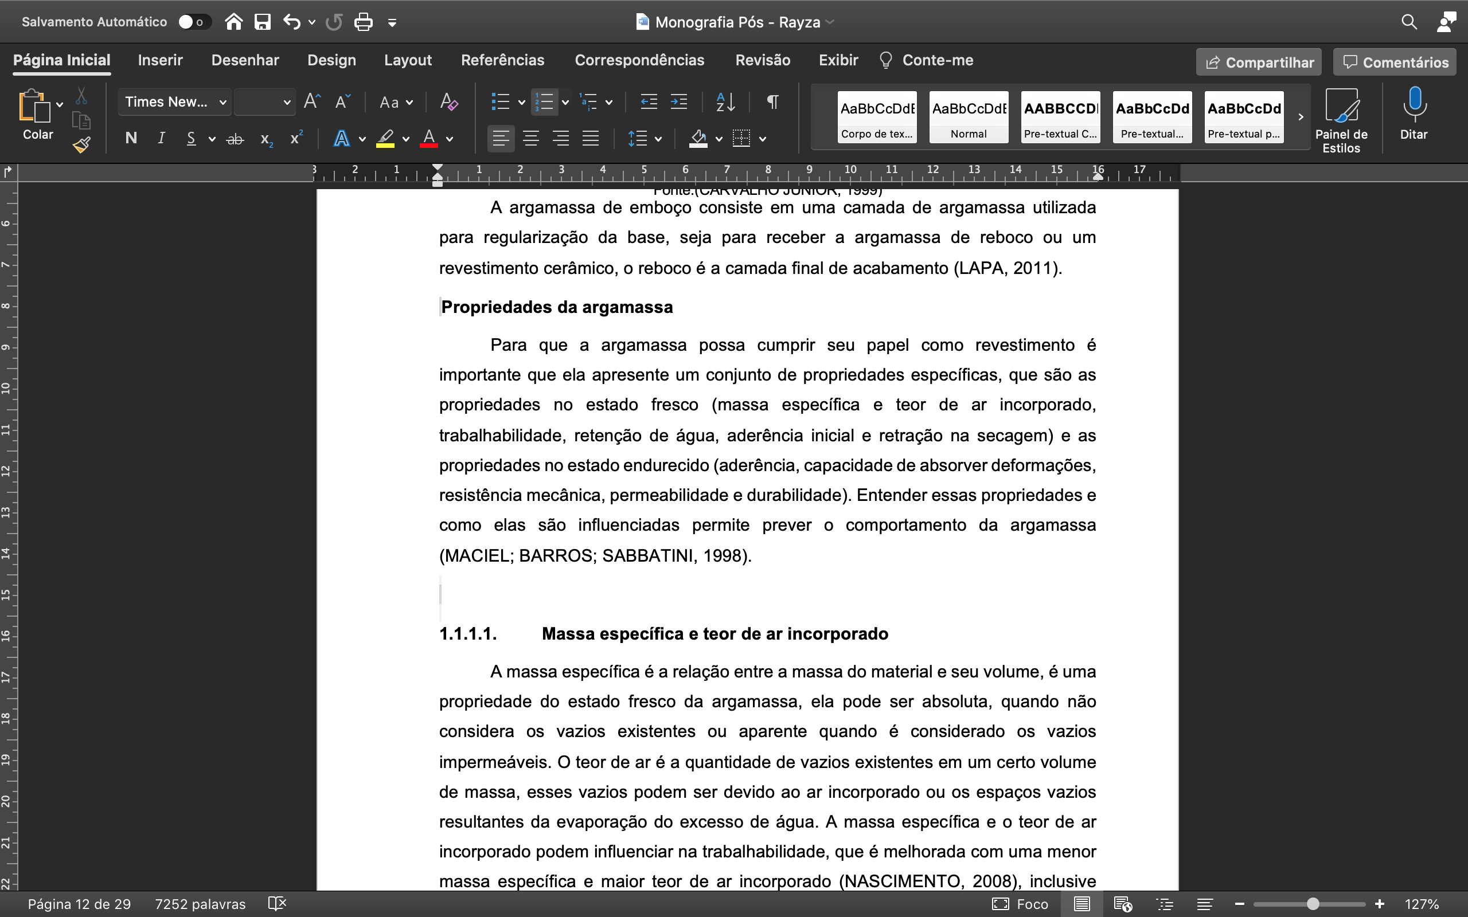
Task: Start dictation with Ditar microphone
Action: [x=1414, y=114]
